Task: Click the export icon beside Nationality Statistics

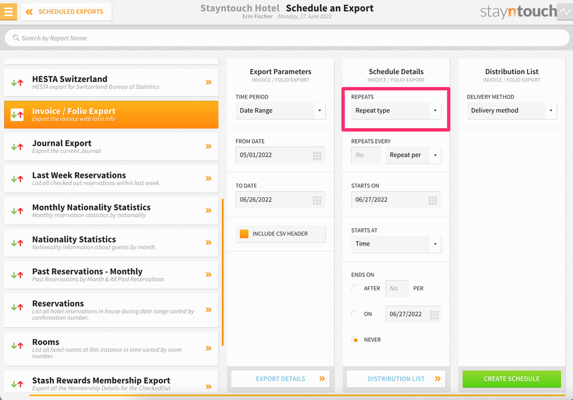Action: 17,243
